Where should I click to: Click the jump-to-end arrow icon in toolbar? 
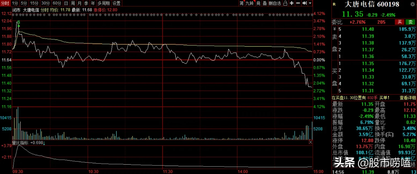coord(304,3)
